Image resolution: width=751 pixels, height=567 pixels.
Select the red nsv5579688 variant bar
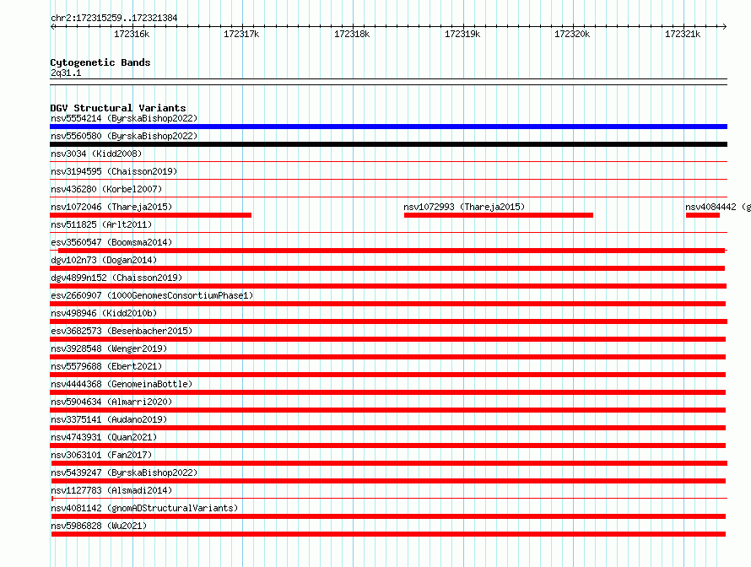tap(388, 375)
